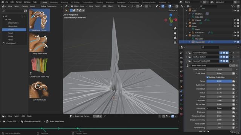Toggle snapping magnet icon in viewport header
The width and height of the screenshot is (241, 135).
click(137, 6)
